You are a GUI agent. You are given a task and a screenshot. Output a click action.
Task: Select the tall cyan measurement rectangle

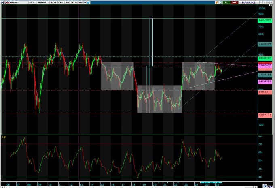[151, 42]
